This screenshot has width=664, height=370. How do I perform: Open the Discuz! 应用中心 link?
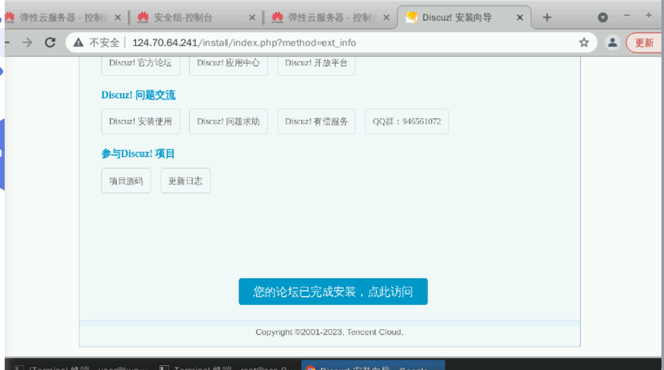[229, 63]
